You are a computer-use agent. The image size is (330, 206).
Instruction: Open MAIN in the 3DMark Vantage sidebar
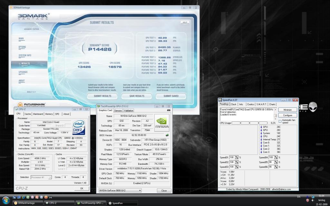[x=21, y=39]
